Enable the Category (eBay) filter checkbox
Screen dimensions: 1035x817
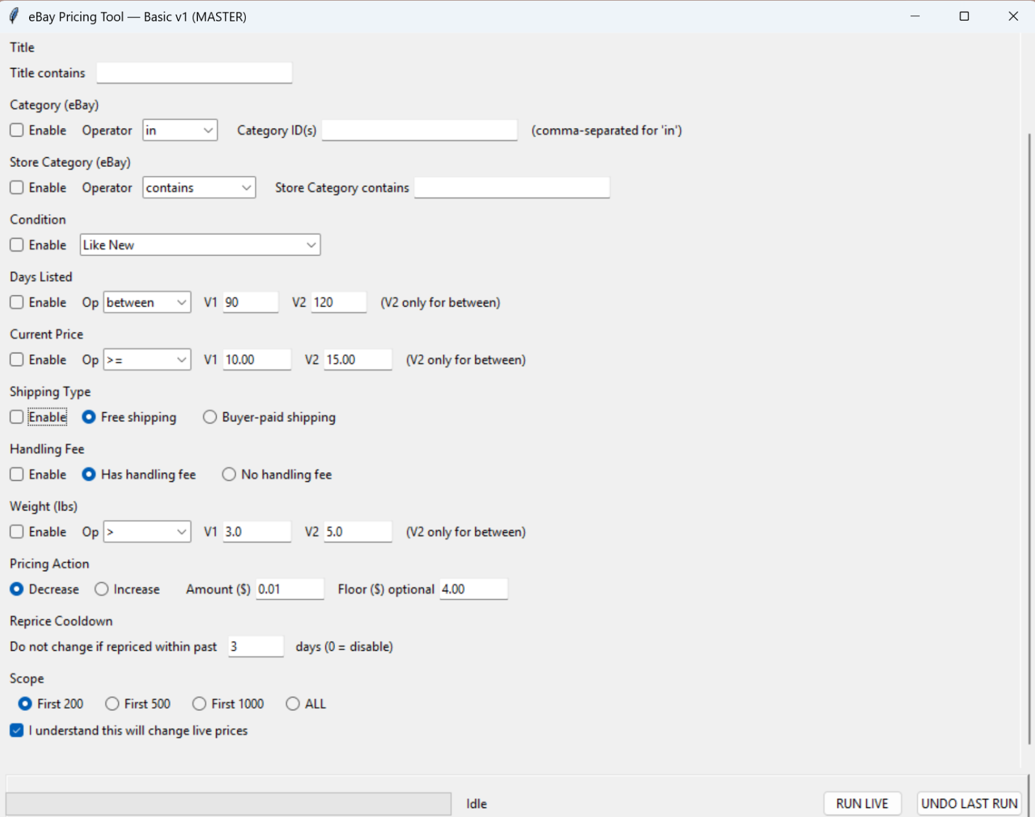(17, 131)
